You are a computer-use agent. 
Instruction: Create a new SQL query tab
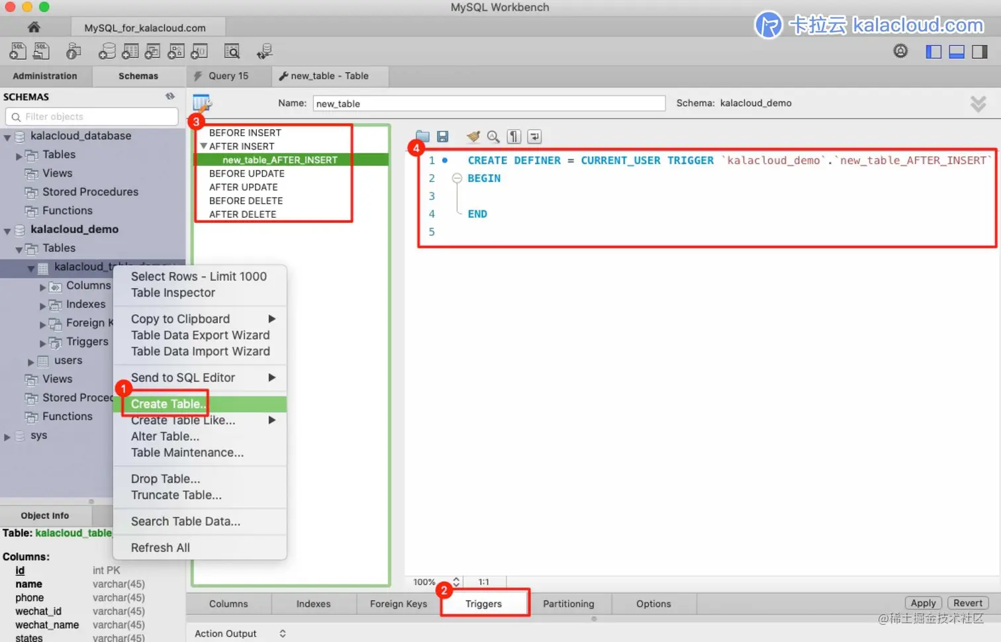click(18, 51)
